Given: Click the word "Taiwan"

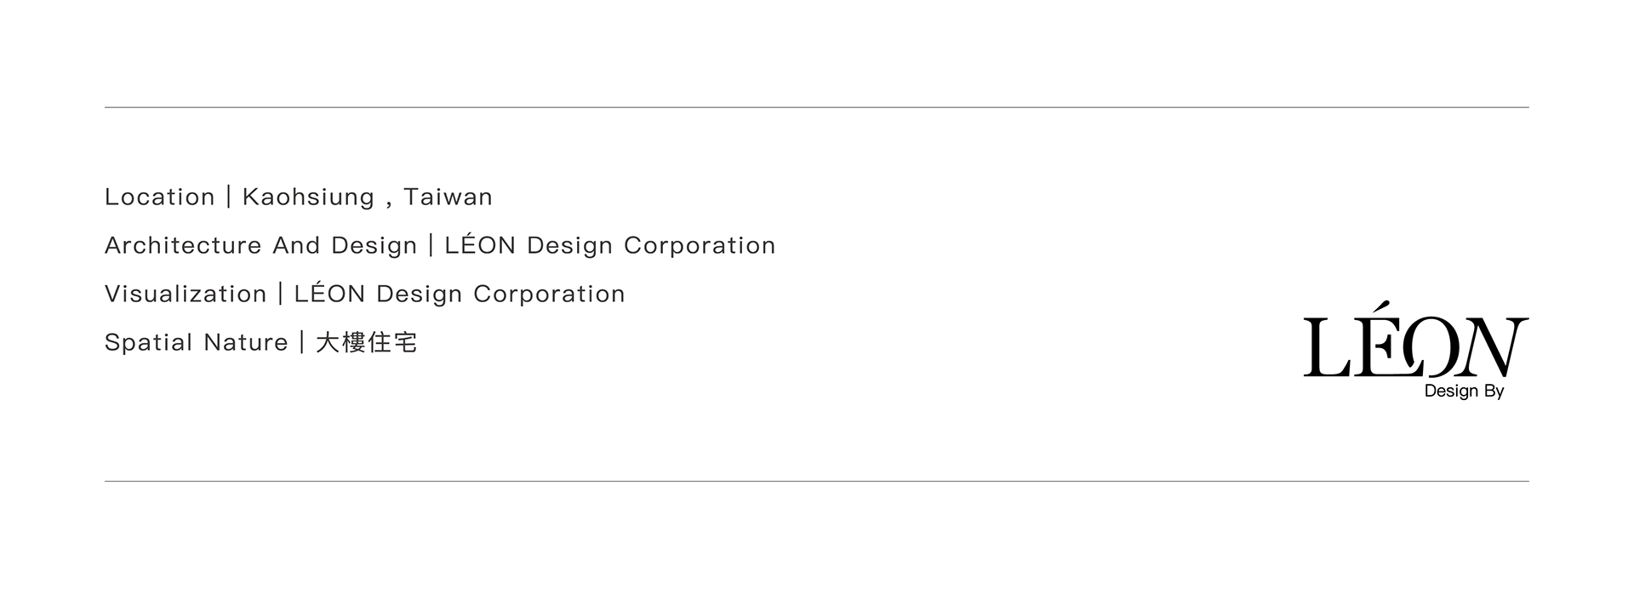Looking at the screenshot, I should (x=448, y=197).
